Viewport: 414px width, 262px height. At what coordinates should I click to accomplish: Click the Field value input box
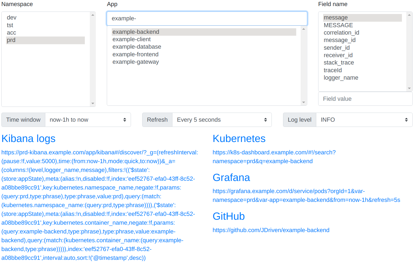coord(365,99)
